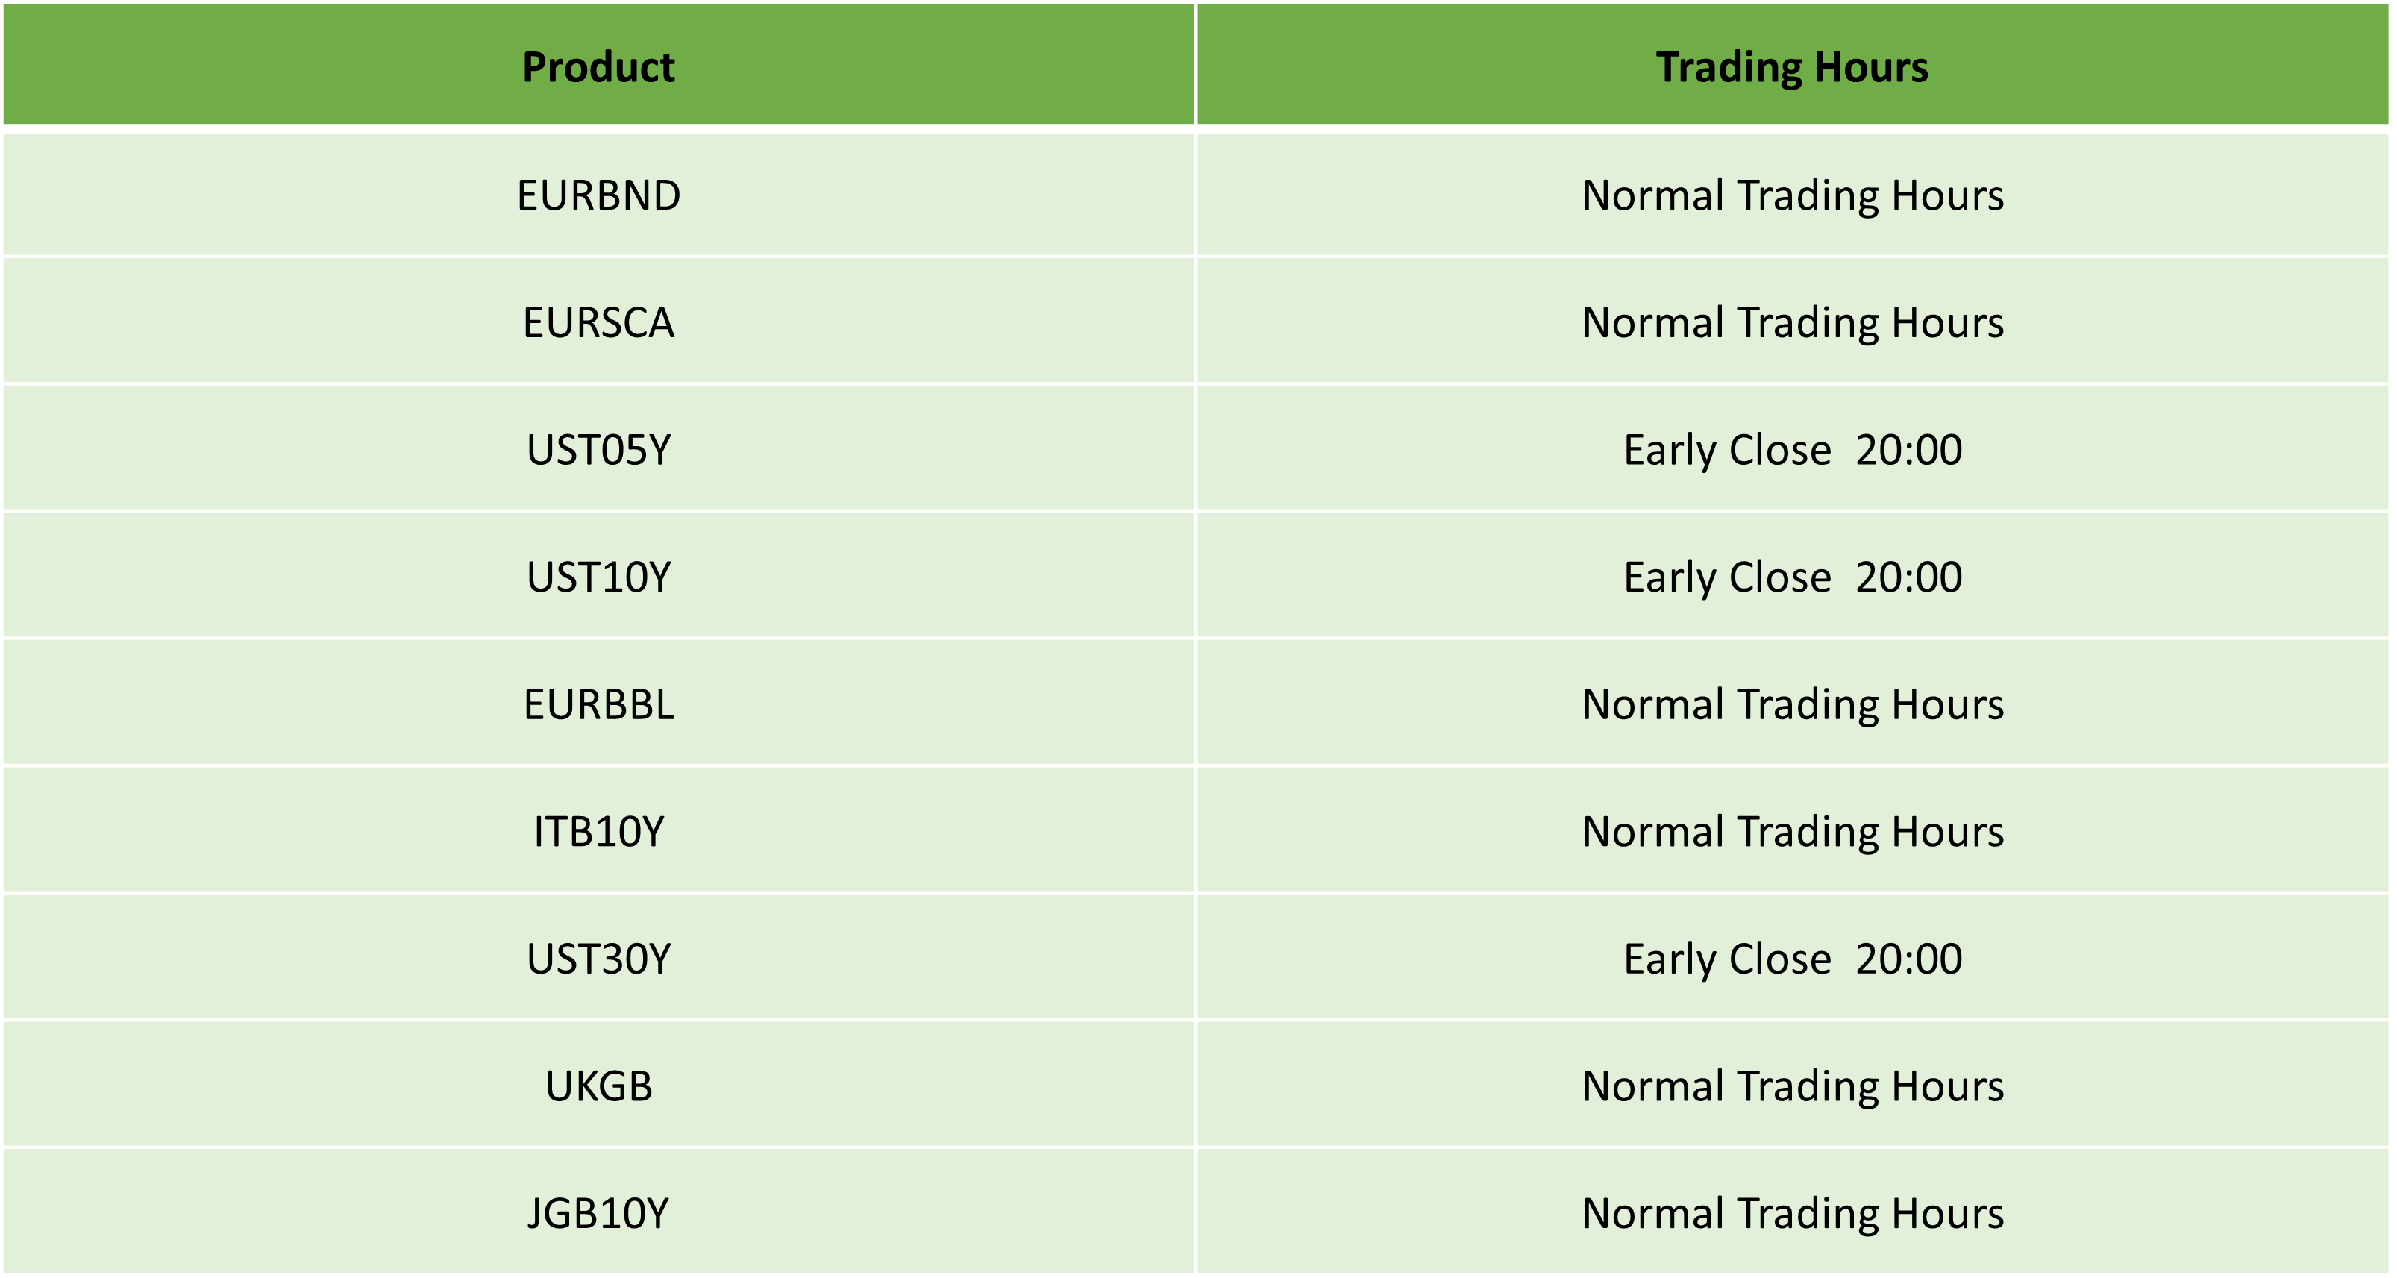Select Early Close 20:00 for UST10Y
The height and width of the screenshot is (1278, 2397).
click(x=1792, y=577)
